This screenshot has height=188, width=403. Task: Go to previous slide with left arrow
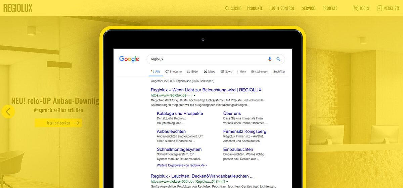point(8,112)
